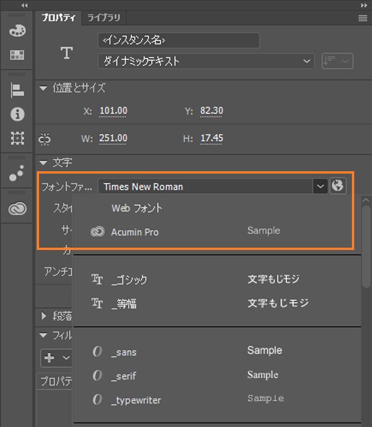The height and width of the screenshot is (427, 372).
Task: Click the instance name input field
Action: tap(179, 40)
